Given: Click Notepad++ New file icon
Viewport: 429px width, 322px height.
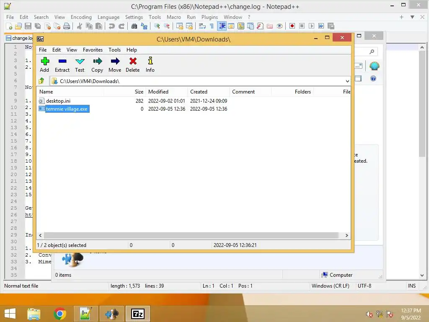Looking at the screenshot, I should click(x=9, y=26).
